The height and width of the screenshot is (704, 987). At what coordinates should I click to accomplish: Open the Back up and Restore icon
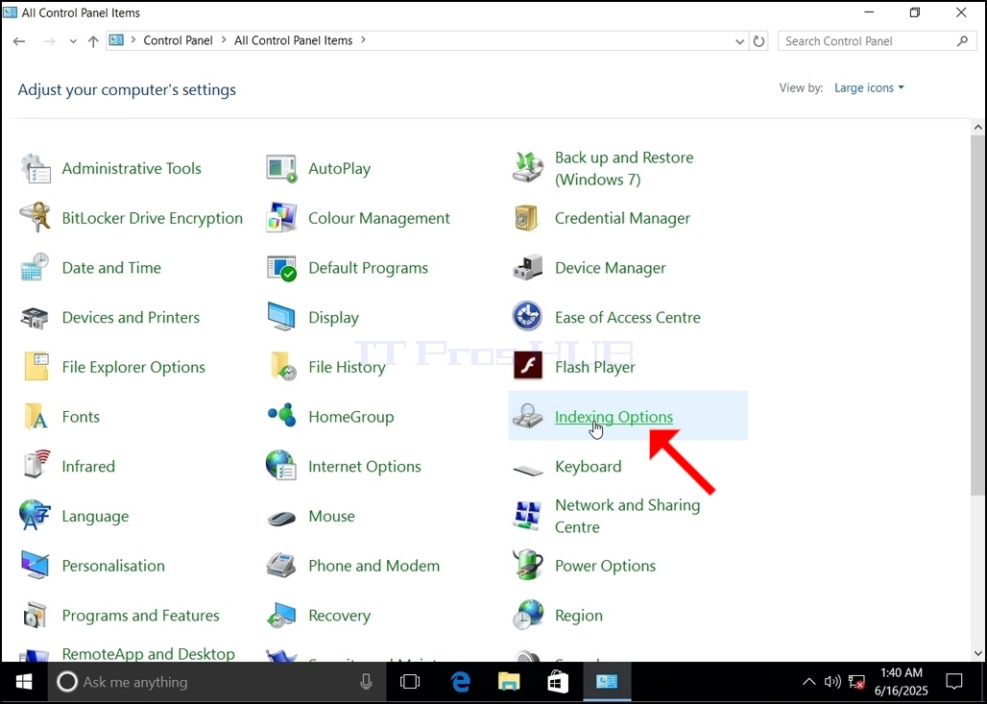pyautogui.click(x=527, y=168)
